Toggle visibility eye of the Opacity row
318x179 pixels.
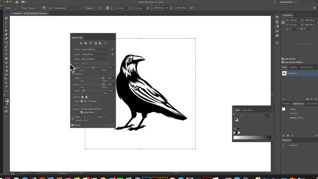click(284, 117)
